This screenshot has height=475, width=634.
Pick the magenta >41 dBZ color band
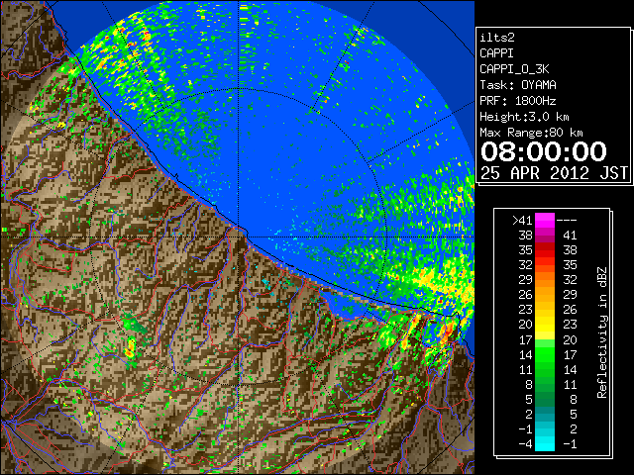[x=545, y=221]
